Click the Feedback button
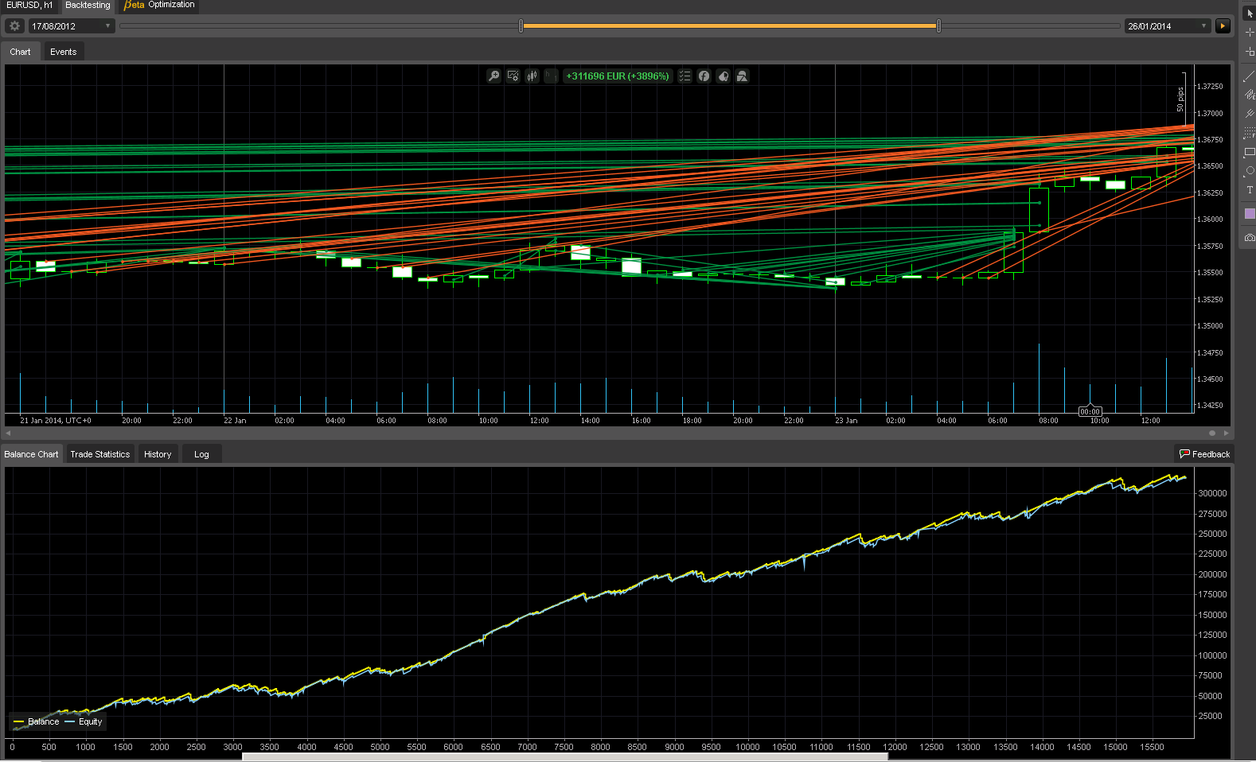1256x762 pixels. (x=1204, y=454)
